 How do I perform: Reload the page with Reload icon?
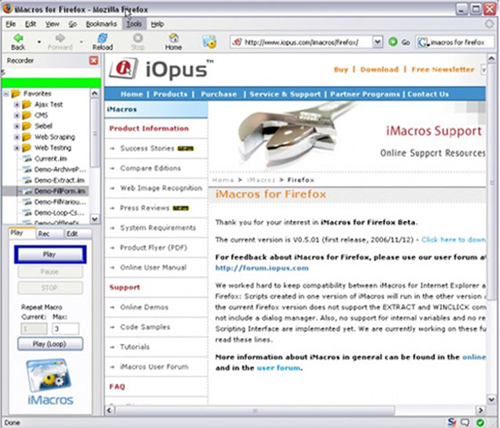click(103, 37)
